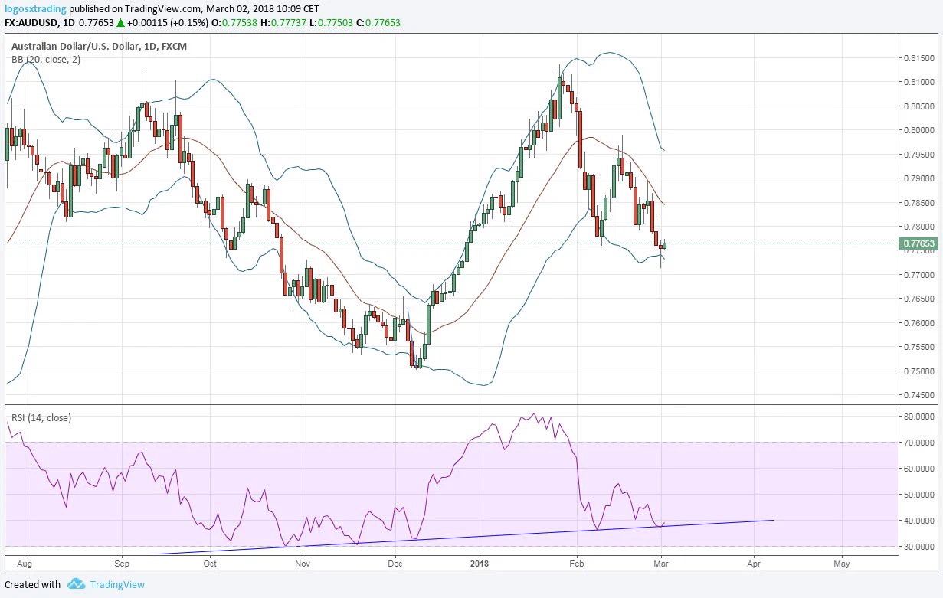Click the 0.81000 price axis label

point(919,82)
